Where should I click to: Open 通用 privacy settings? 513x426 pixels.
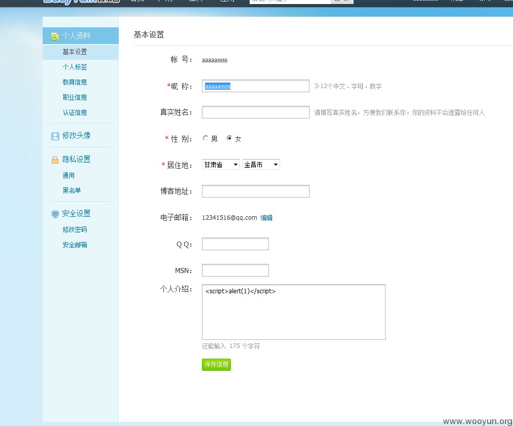pyautogui.click(x=69, y=175)
